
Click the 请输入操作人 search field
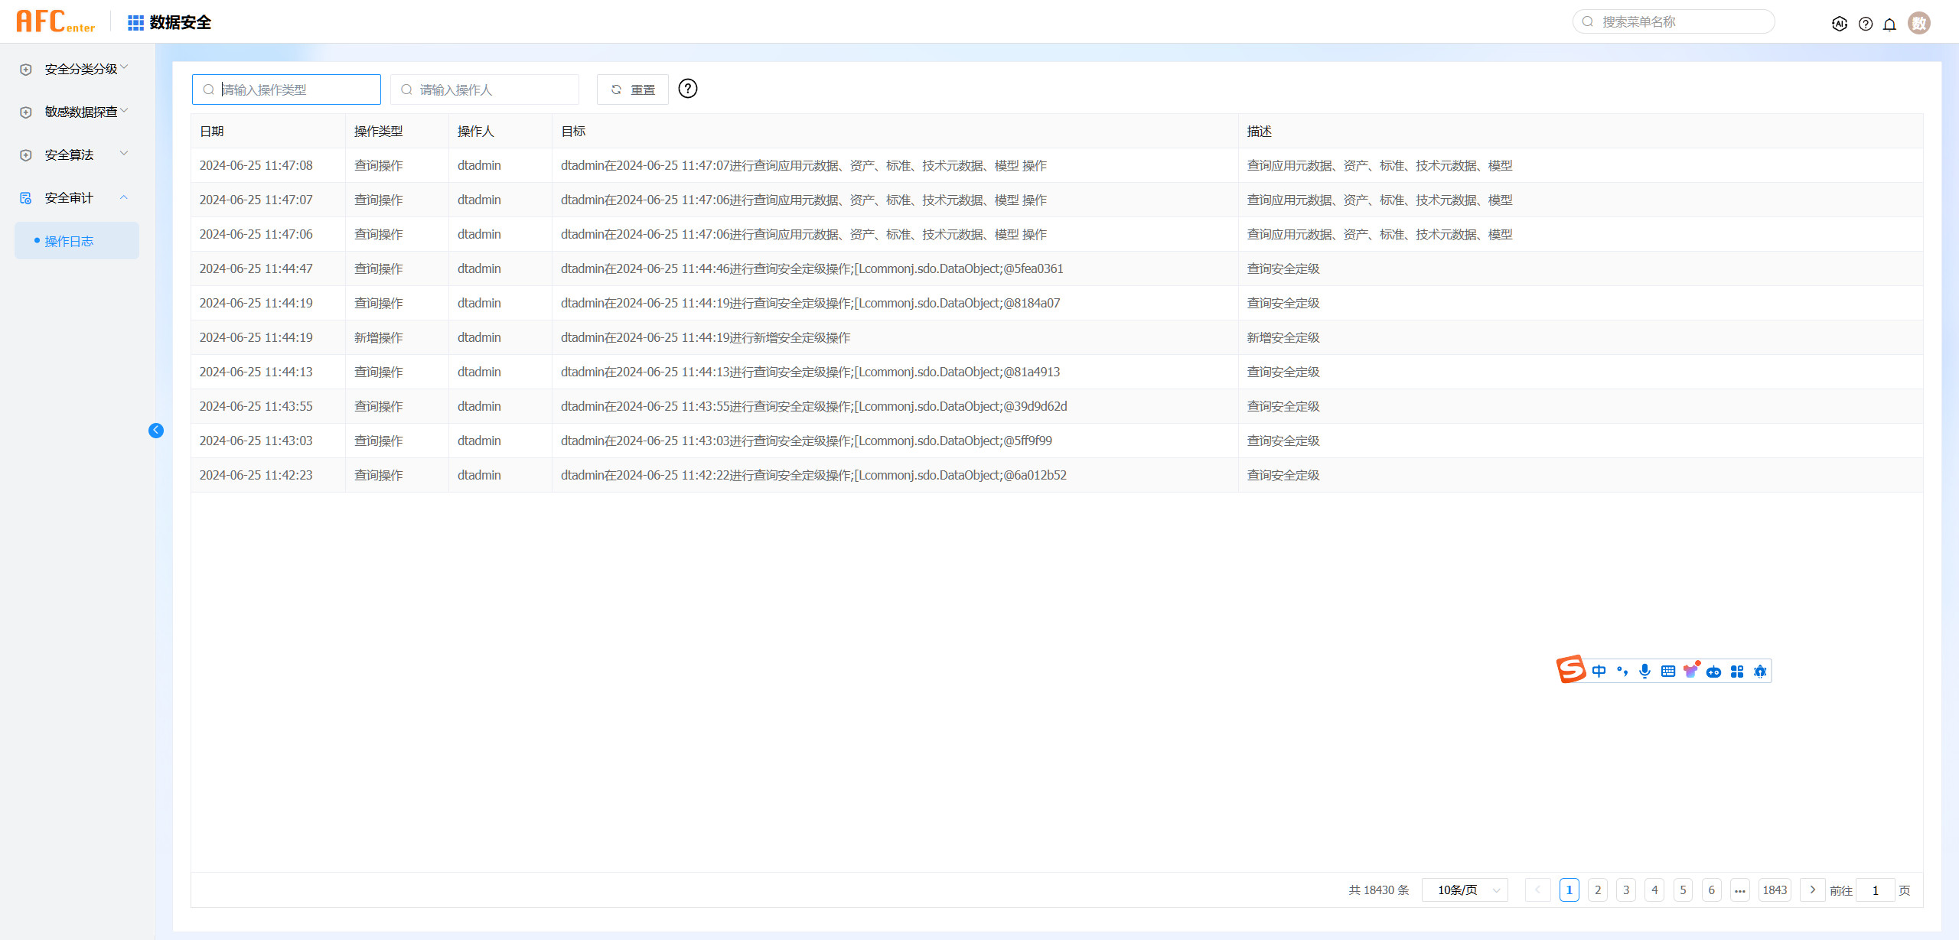coord(484,89)
